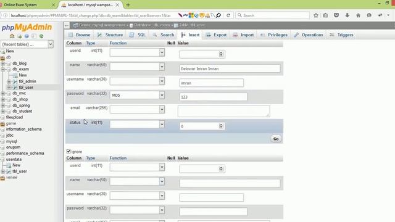This screenshot has height=222, width=395.
Task: Open function dropdown for second userid row
Action: 137,167
